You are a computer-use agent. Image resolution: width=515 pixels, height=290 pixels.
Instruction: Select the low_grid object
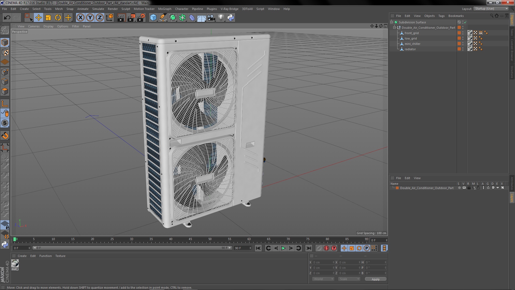[x=411, y=38]
